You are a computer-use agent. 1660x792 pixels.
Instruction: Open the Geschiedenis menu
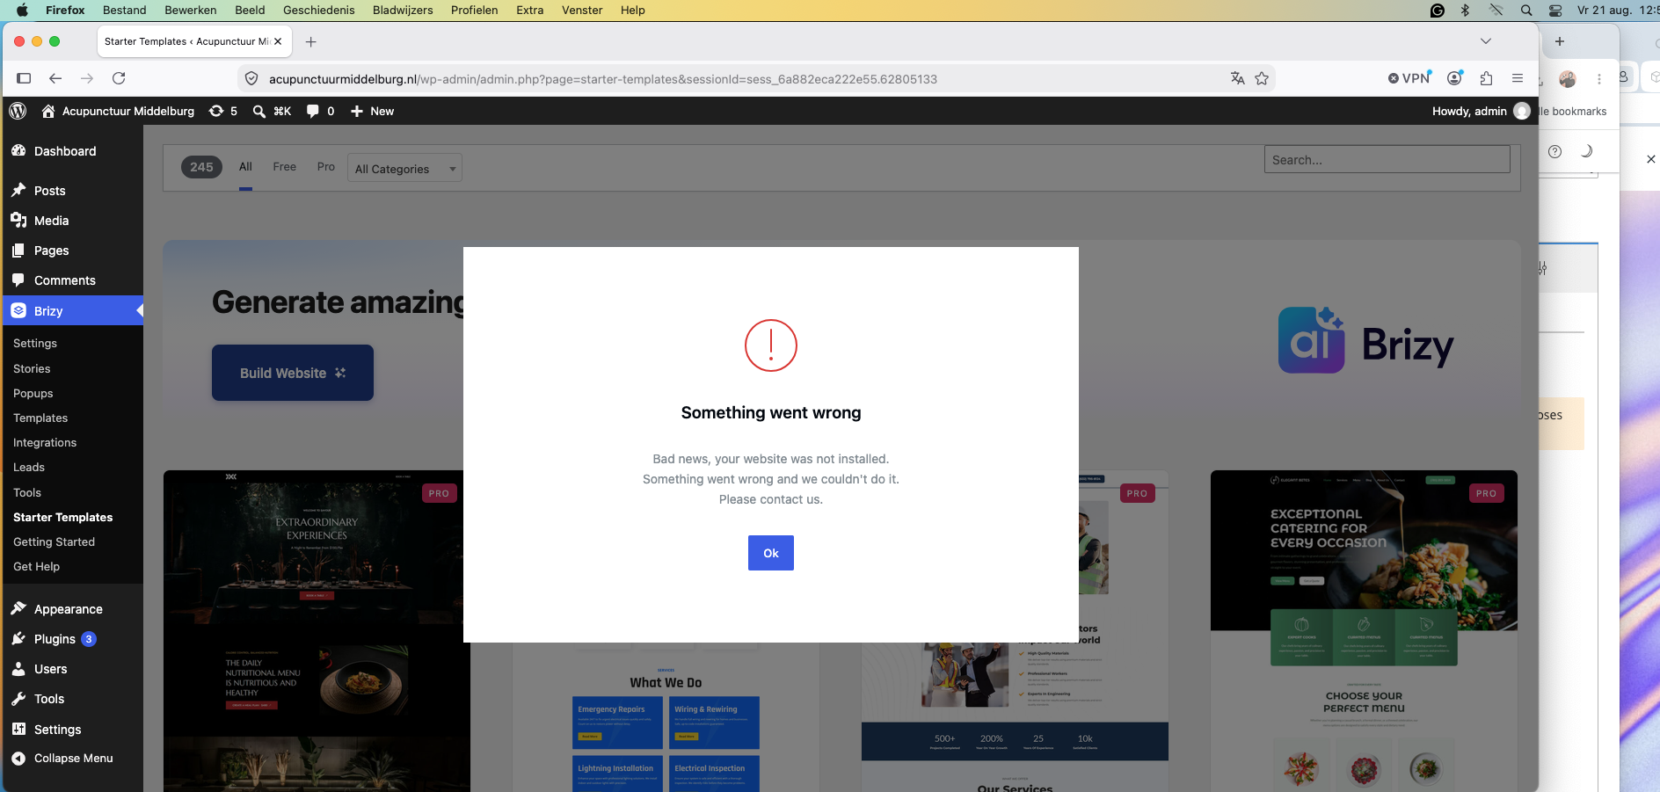point(319,11)
